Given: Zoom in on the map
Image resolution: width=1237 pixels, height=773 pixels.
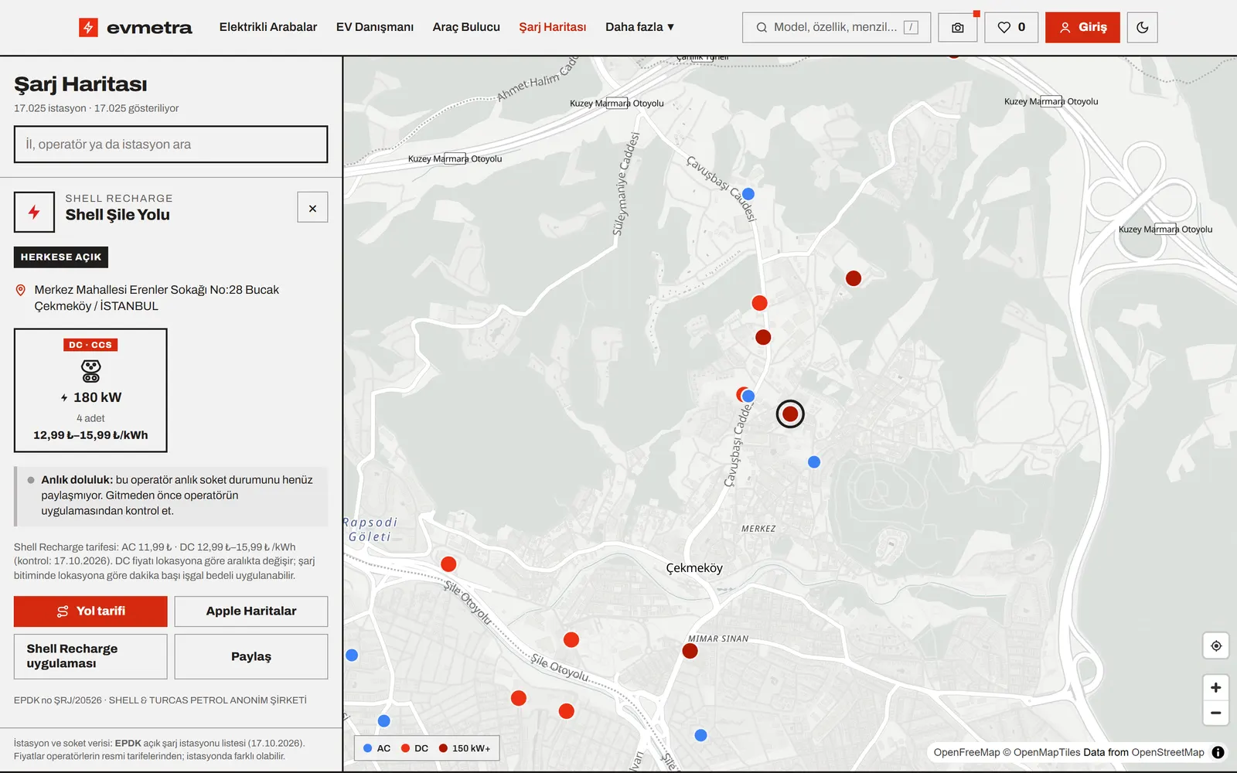Looking at the screenshot, I should click(x=1216, y=687).
